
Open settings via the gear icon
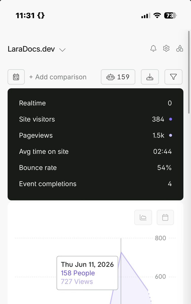click(166, 48)
